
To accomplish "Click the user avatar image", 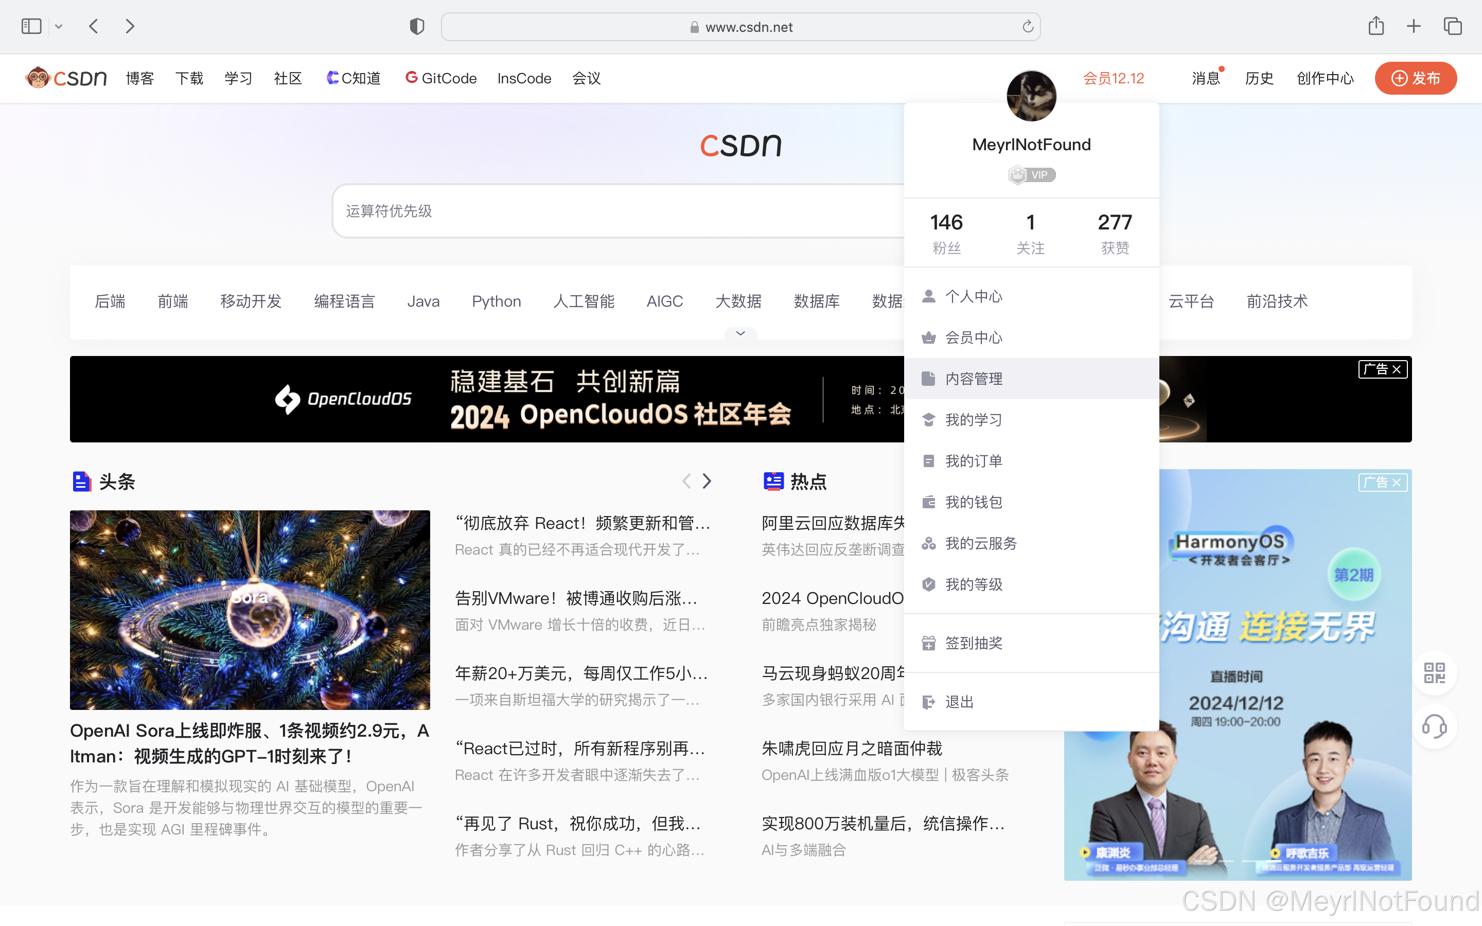I will pos(1031,96).
